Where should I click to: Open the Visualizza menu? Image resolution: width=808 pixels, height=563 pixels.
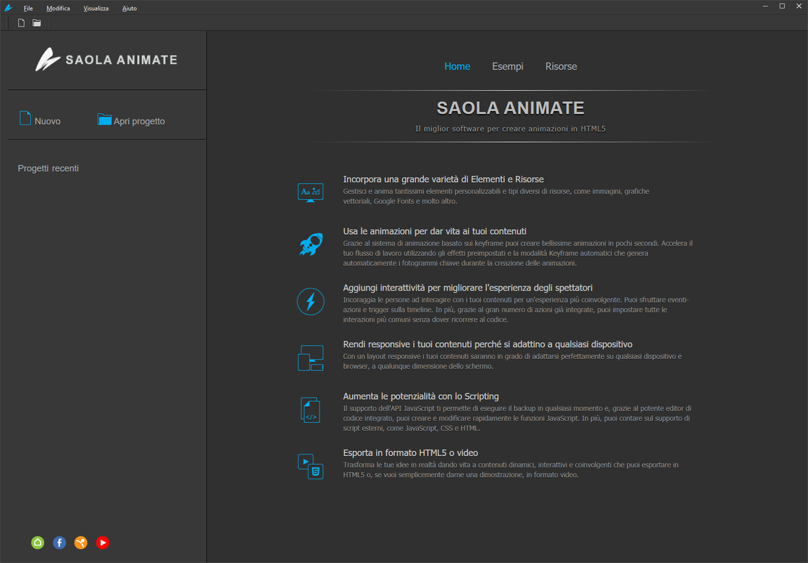pos(96,8)
